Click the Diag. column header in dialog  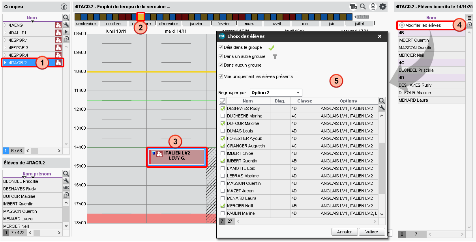280,101
